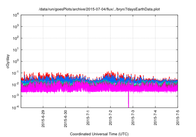Click the 10^3 y-axis tick label
The height and width of the screenshot is (137, 196).
[16, 27]
